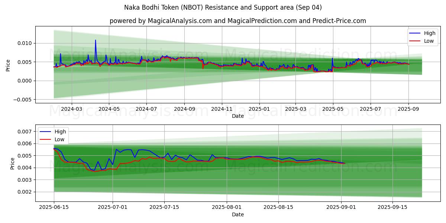Viewport: 446px width, 223px height.
Task: Click the '2024-05' x-axis label
Action: (x=109, y=109)
